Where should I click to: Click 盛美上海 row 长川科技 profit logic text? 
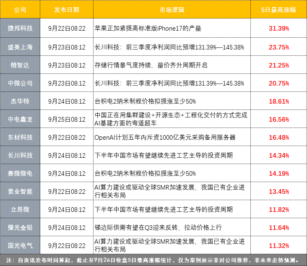pos(169,47)
